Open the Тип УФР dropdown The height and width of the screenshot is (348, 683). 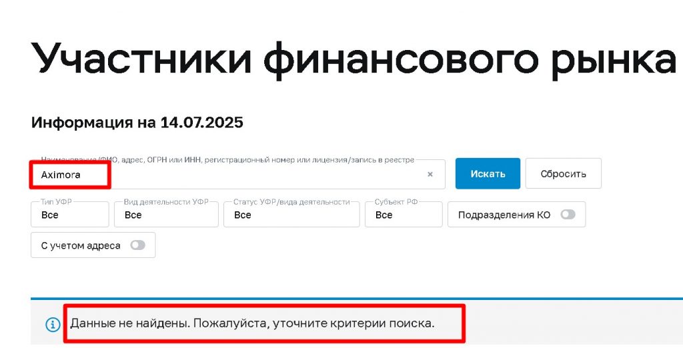[69, 214]
